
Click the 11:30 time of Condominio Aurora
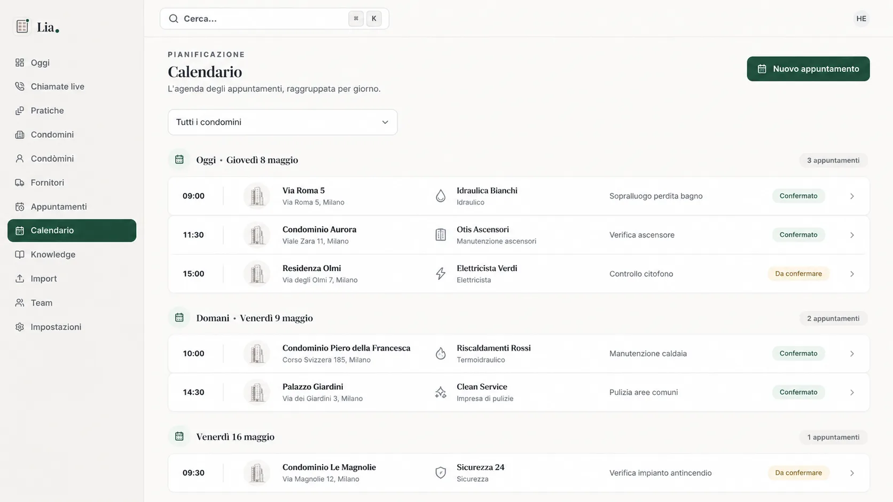pos(193,235)
